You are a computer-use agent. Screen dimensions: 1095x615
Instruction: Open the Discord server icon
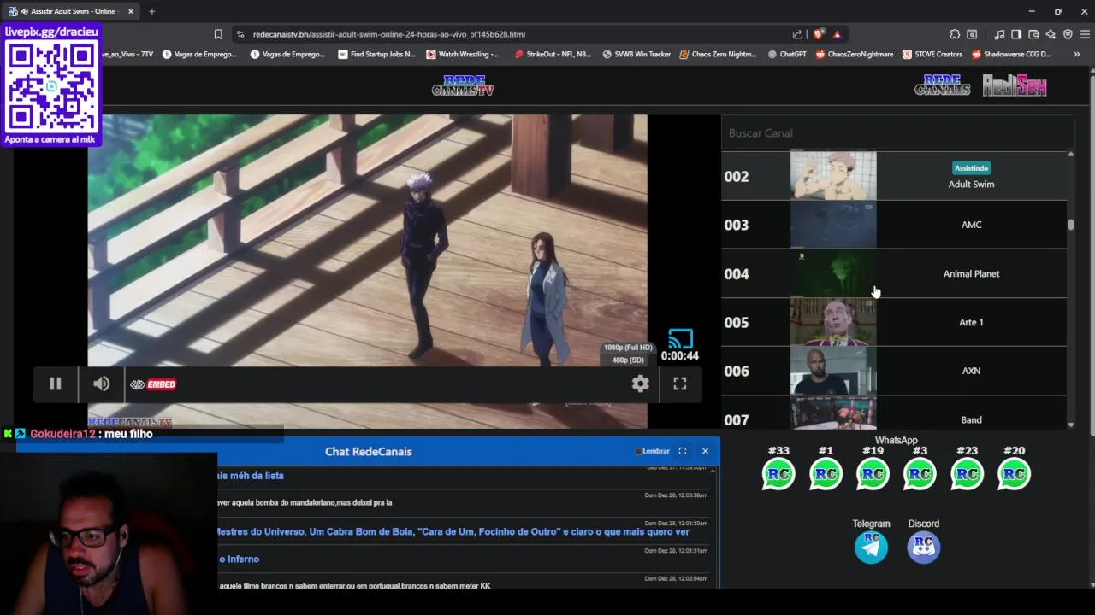coord(923,548)
